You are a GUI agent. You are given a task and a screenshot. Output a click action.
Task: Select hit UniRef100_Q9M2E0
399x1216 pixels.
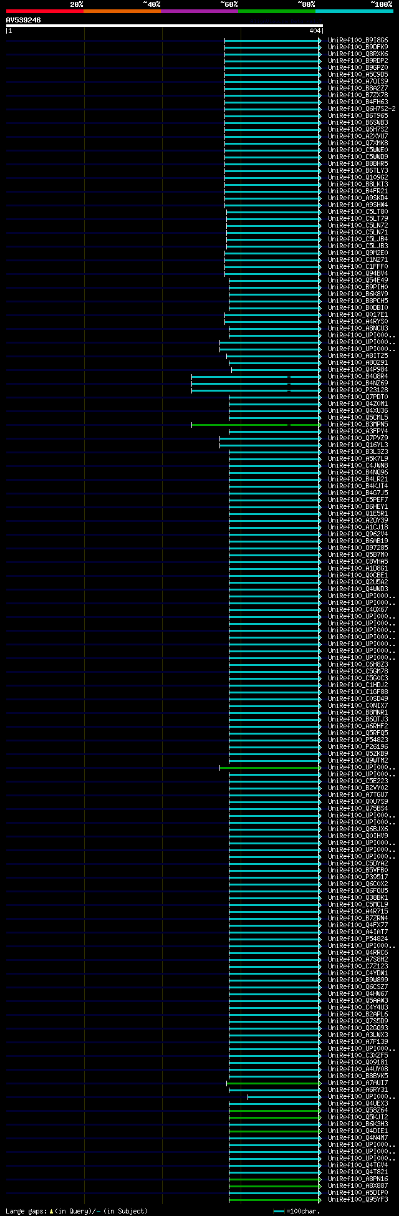(358, 253)
